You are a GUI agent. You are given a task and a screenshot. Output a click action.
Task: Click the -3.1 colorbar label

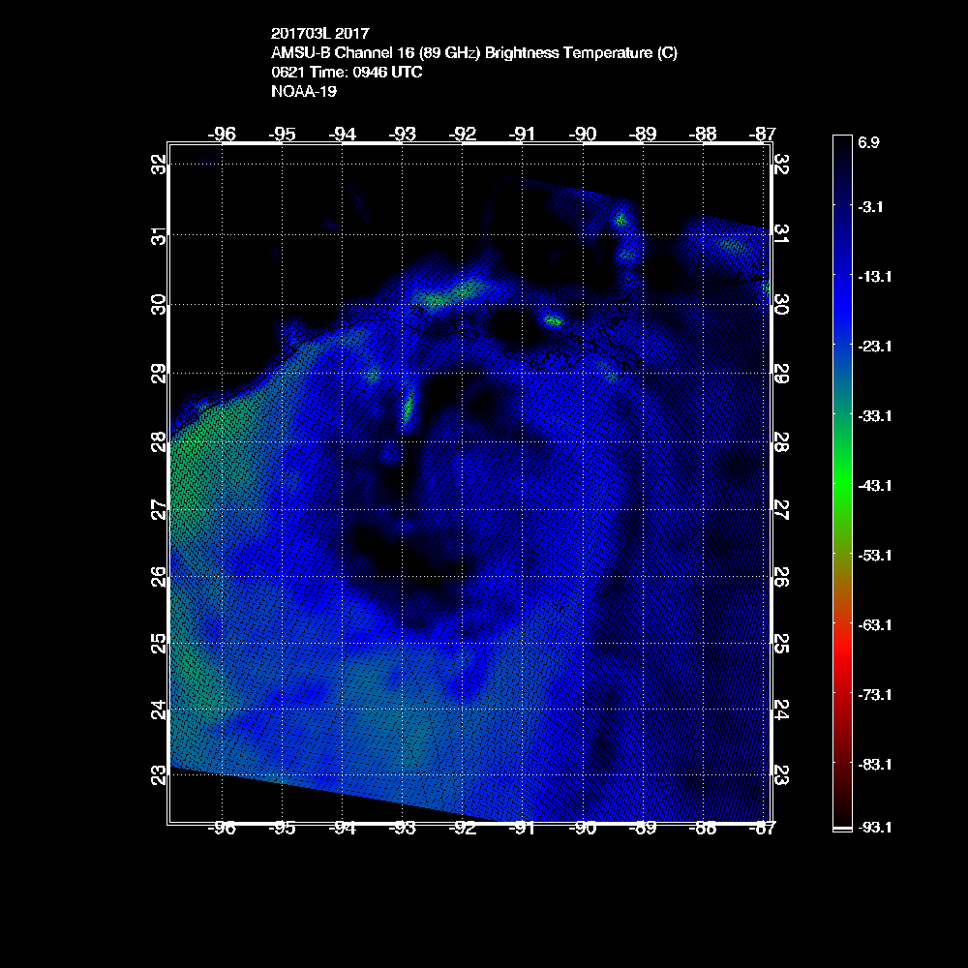pos(870,207)
